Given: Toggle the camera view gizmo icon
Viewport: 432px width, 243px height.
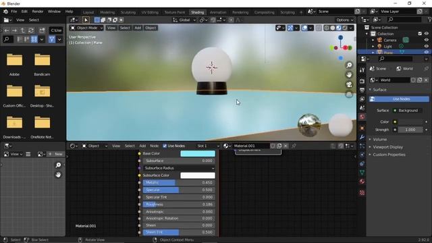Looking at the screenshot, I should [349, 84].
